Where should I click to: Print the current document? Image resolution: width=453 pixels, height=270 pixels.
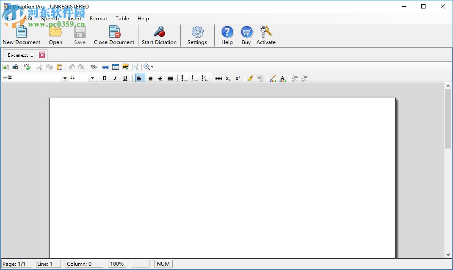tap(15, 66)
